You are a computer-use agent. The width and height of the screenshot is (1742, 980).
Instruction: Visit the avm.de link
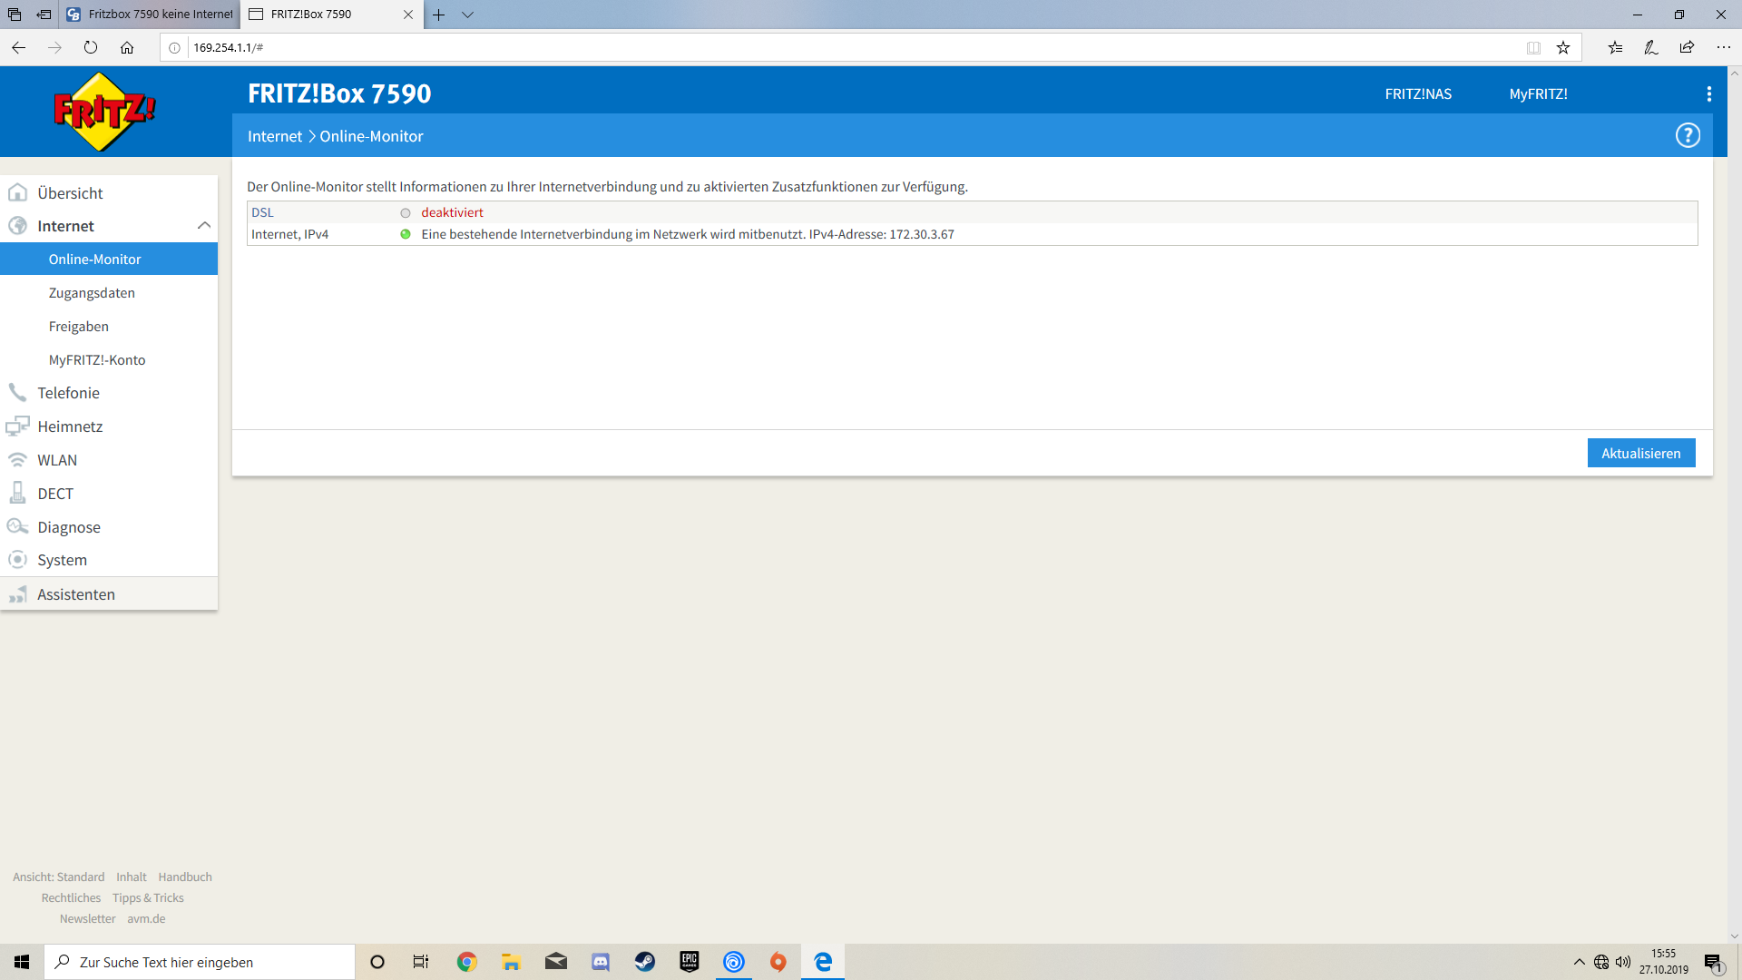click(x=146, y=918)
